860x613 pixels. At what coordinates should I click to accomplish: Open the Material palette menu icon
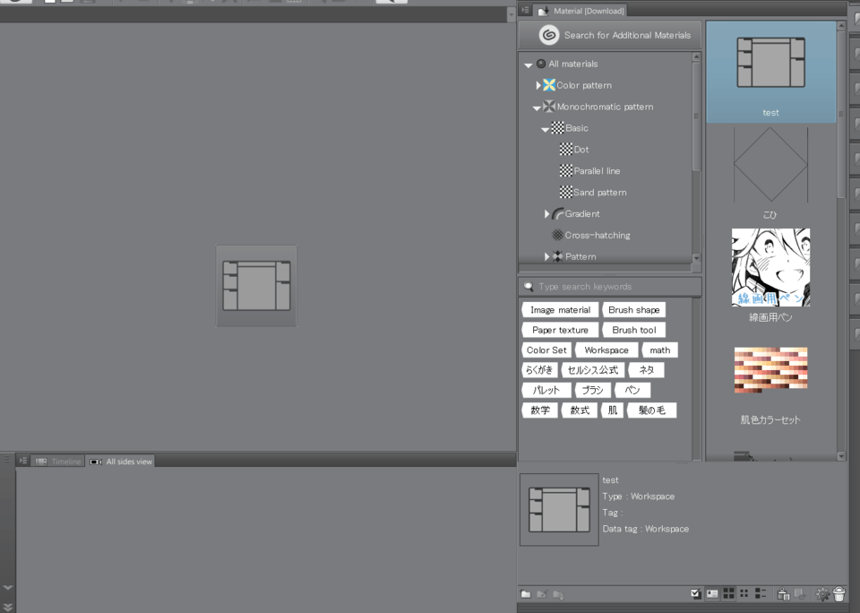click(526, 10)
